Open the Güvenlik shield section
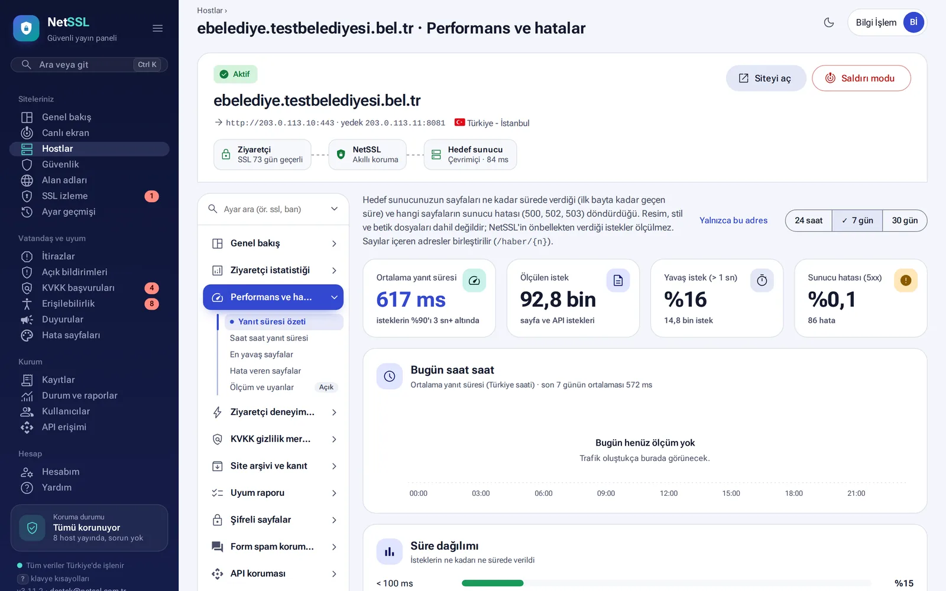This screenshot has width=946, height=591. tap(89, 164)
